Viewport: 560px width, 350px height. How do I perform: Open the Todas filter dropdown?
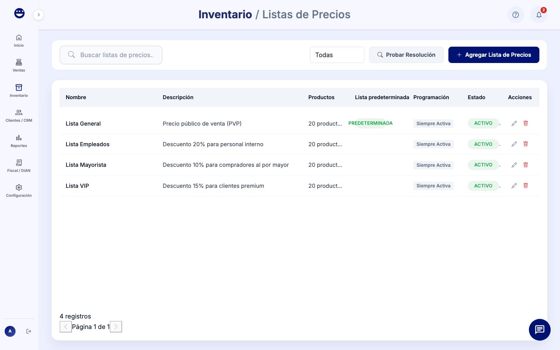click(337, 55)
